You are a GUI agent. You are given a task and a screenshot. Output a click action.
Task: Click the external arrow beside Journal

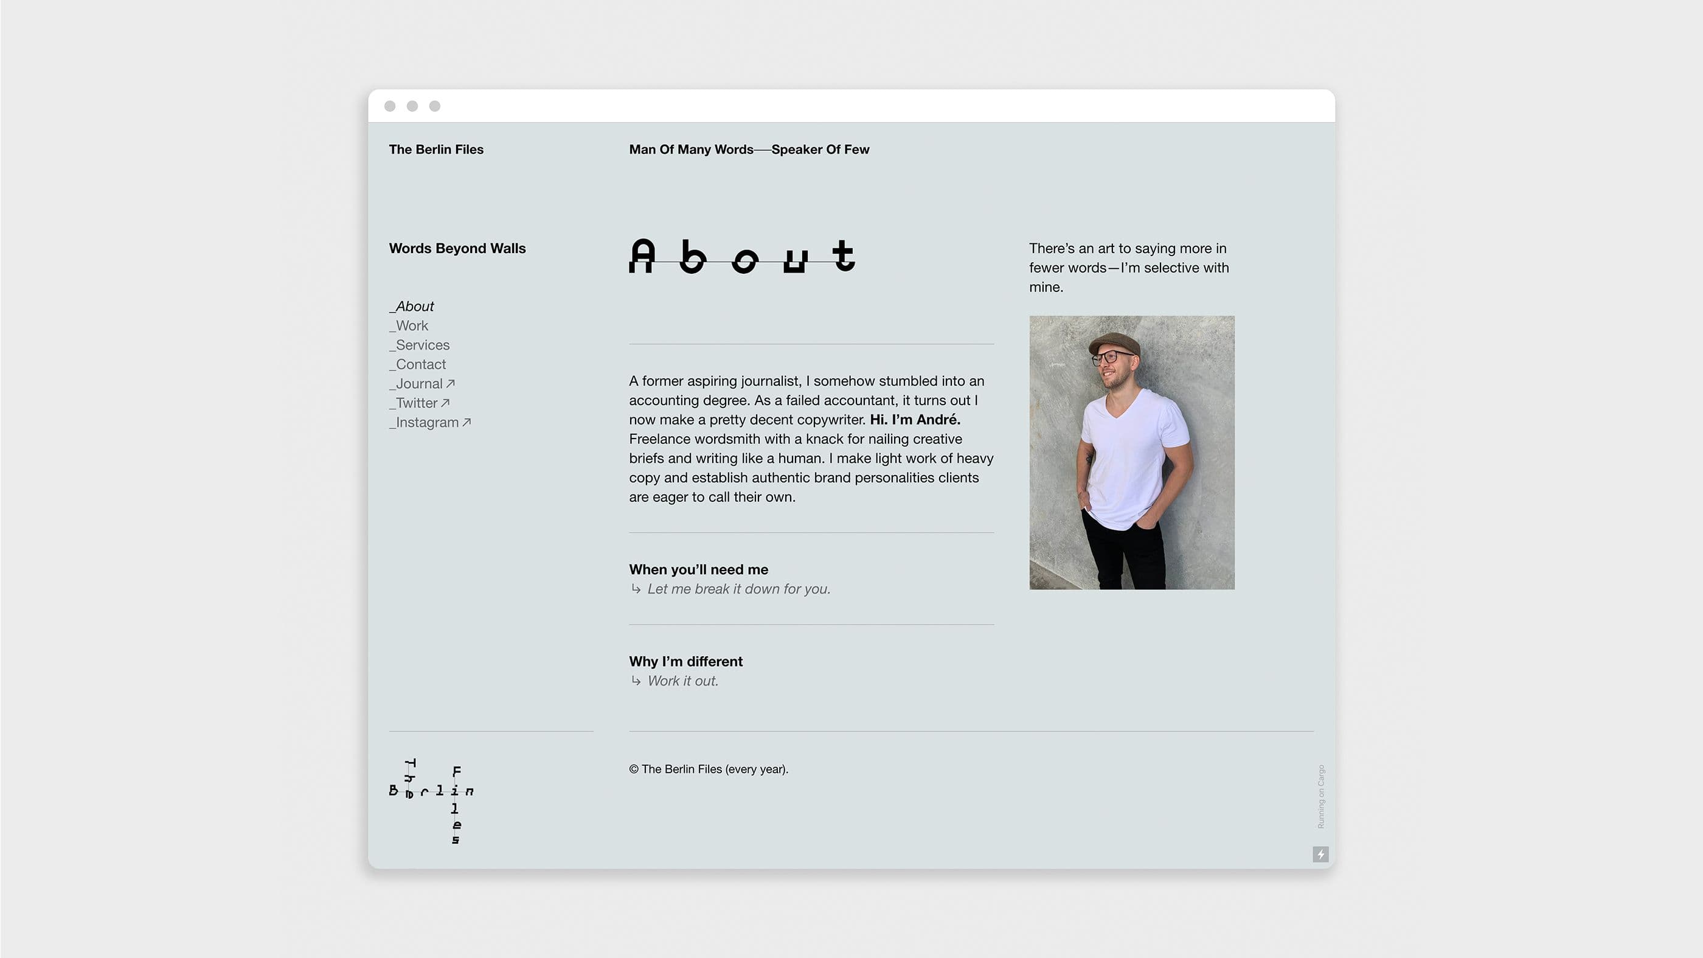coord(451,383)
